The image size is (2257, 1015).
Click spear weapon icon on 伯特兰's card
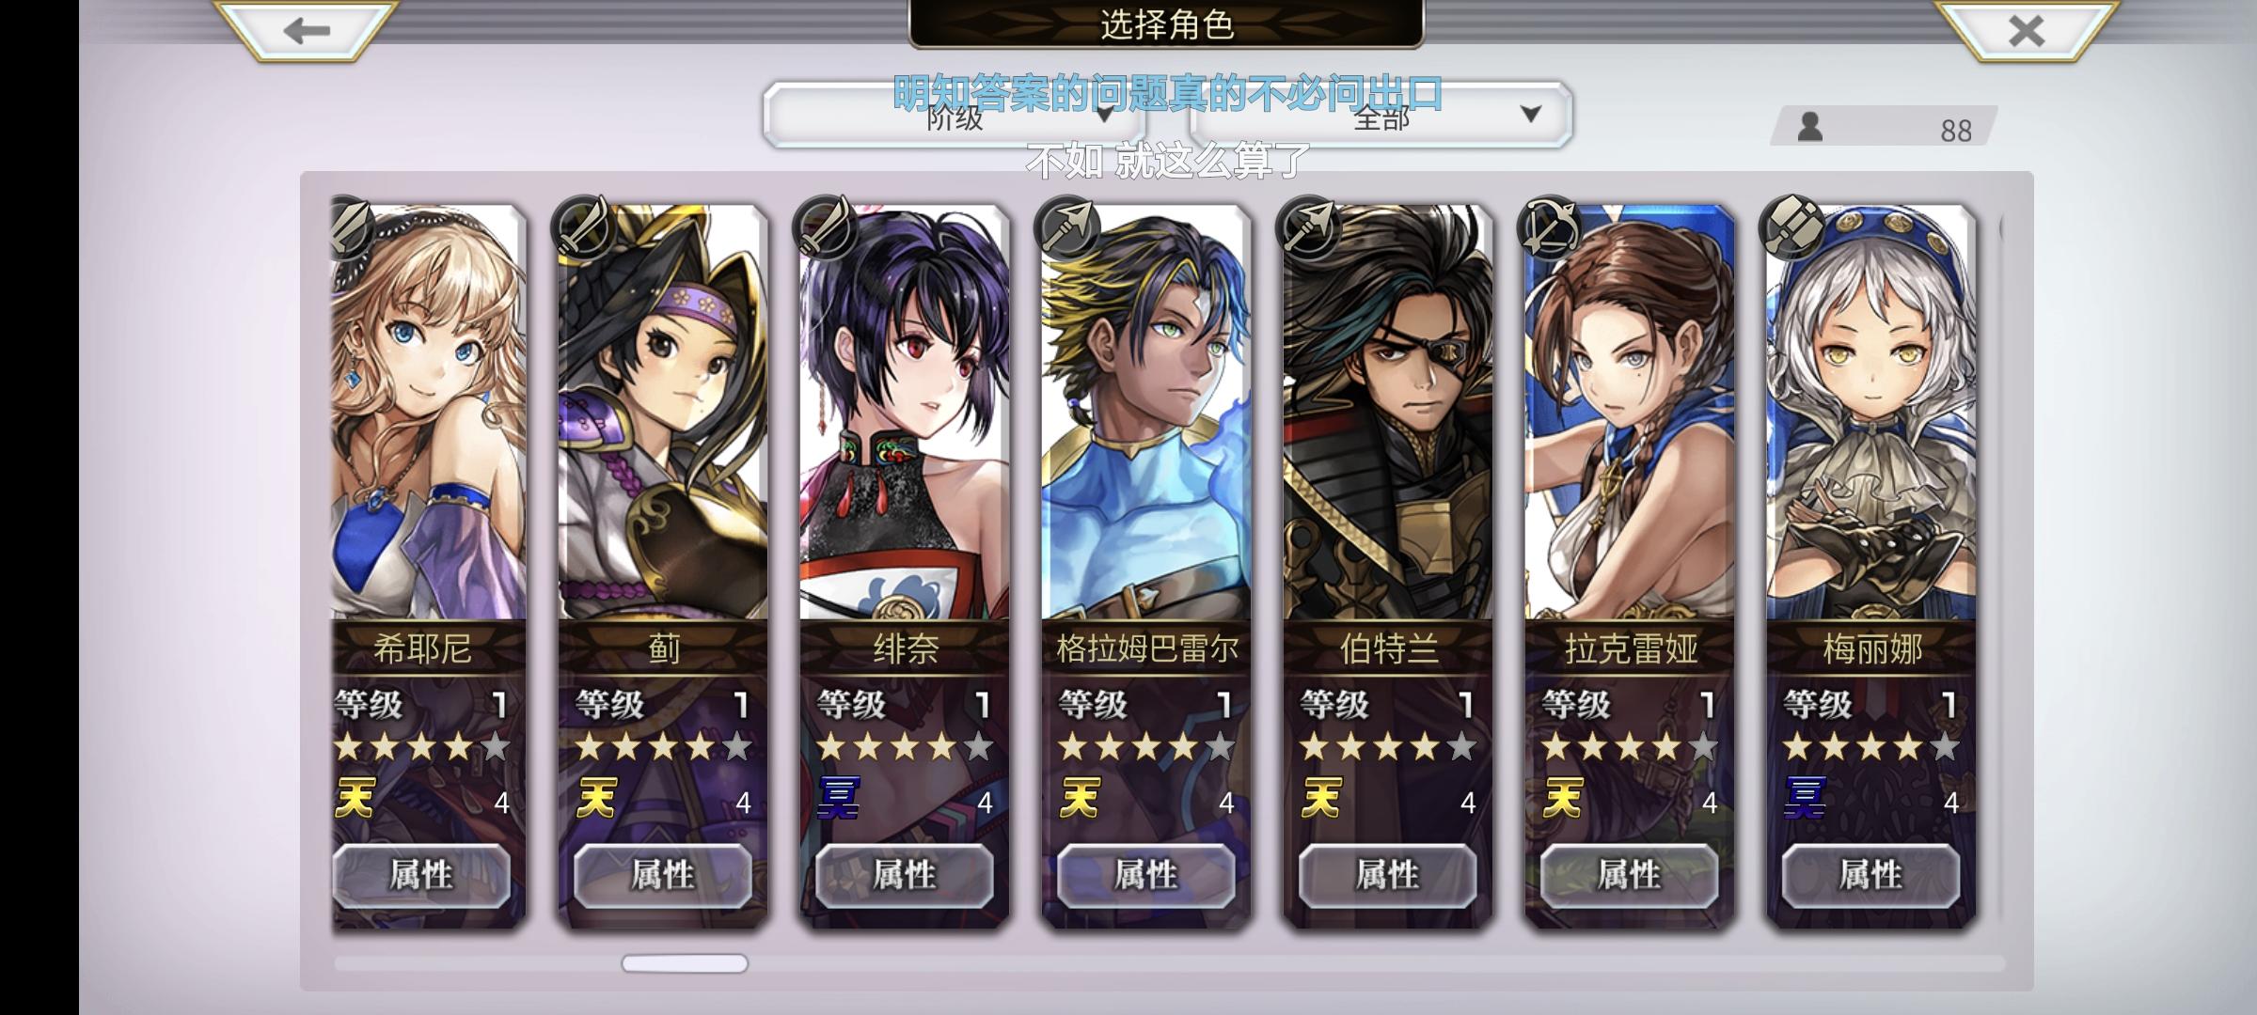(x=1307, y=226)
